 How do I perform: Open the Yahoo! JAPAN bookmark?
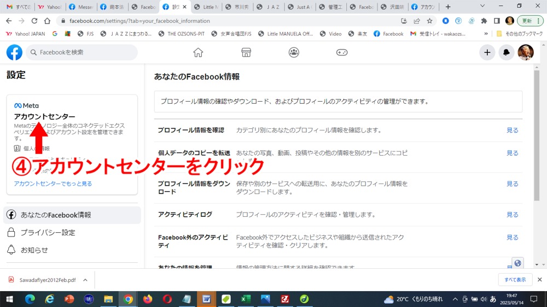[26, 34]
